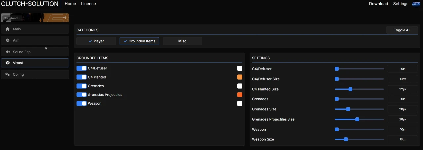Viewport: 423px width, 150px height.
Task: Enable the Misc category
Action: tap(182, 41)
